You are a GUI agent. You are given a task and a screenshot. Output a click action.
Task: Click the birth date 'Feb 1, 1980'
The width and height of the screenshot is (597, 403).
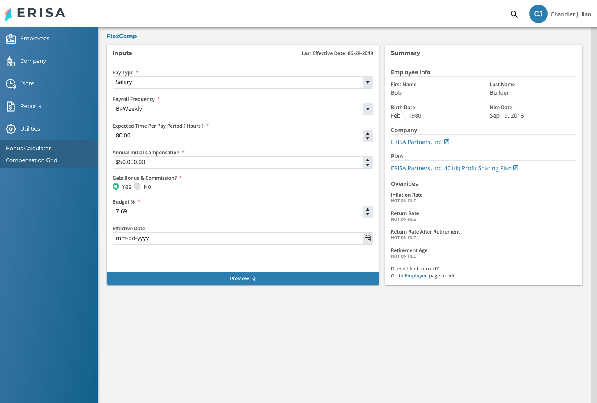(406, 116)
